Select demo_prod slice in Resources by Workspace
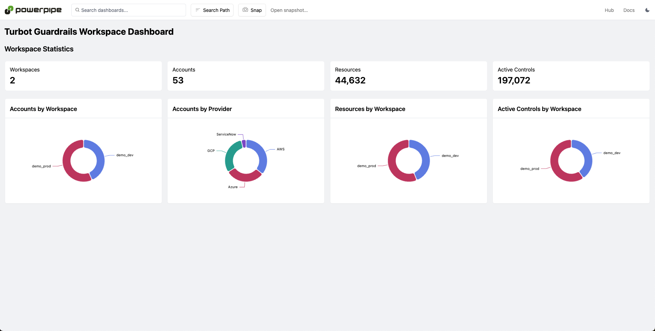Screen dimensions: 655x331 pos(393,163)
